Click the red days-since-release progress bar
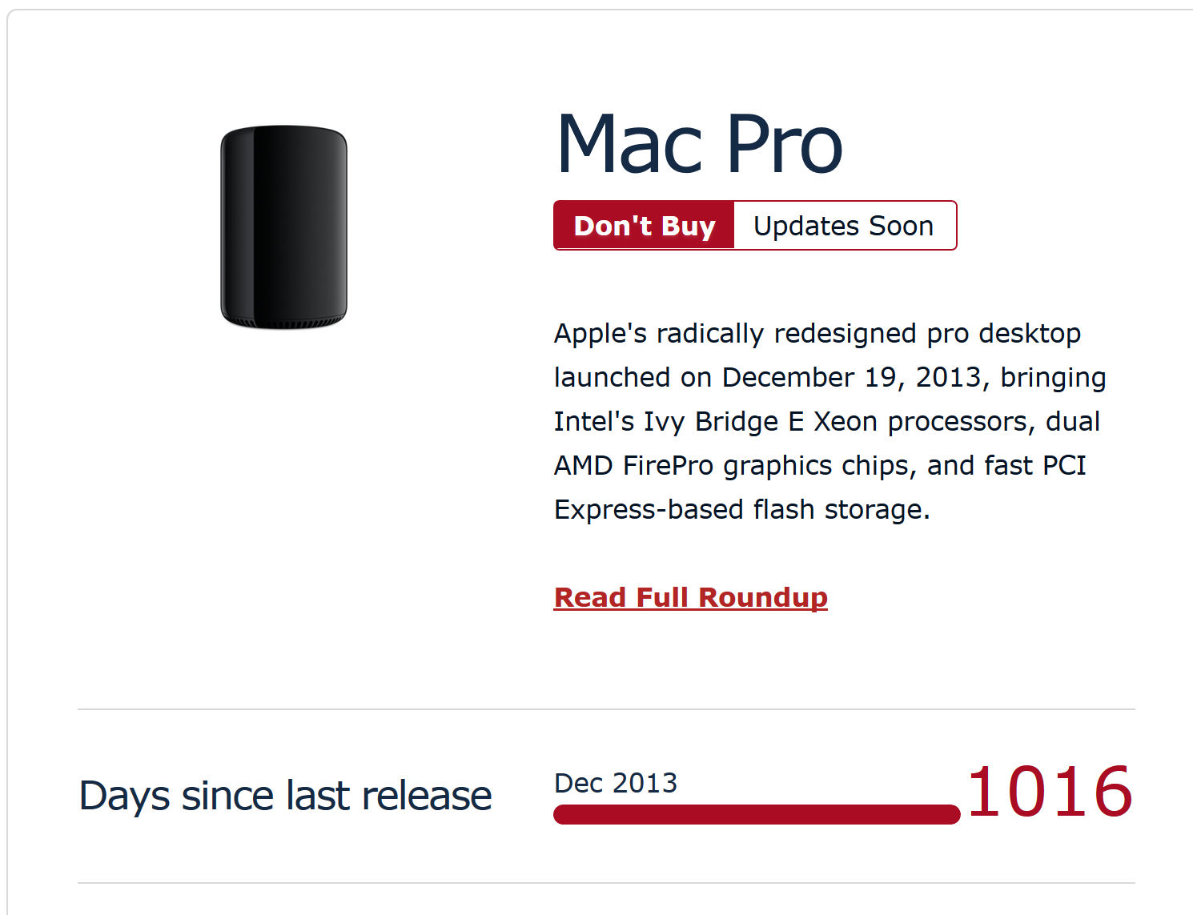Image resolution: width=1193 pixels, height=915 pixels. pyautogui.click(x=756, y=814)
